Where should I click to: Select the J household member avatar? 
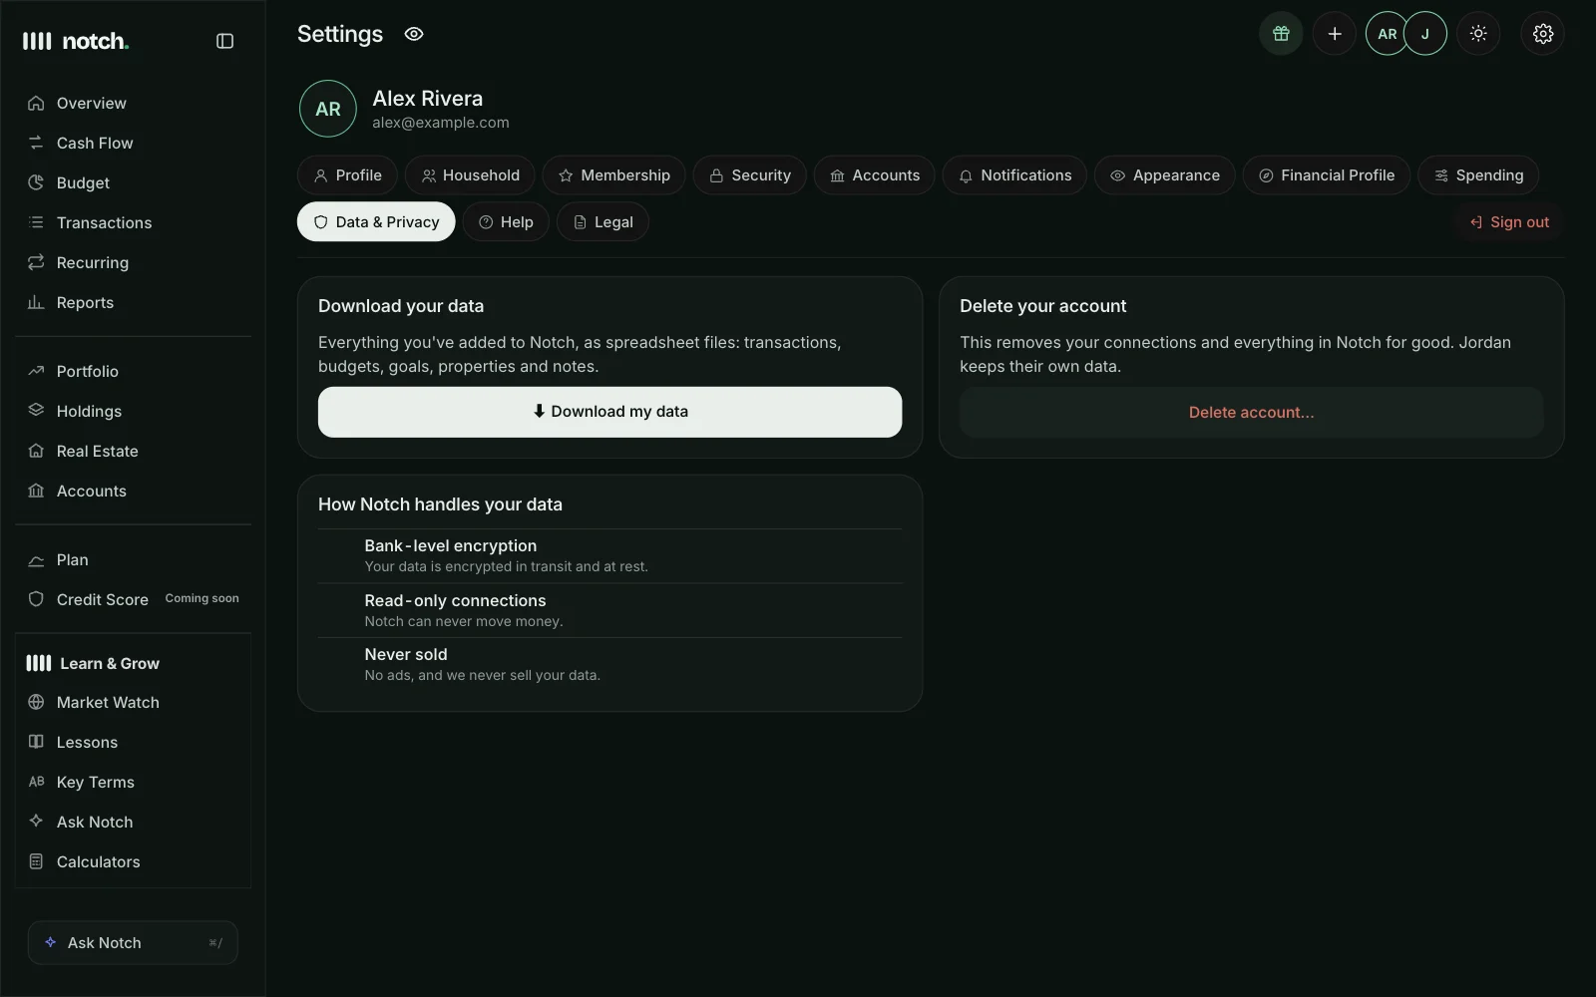click(x=1425, y=34)
